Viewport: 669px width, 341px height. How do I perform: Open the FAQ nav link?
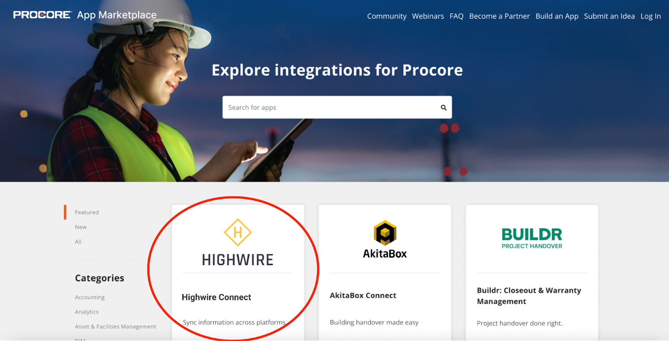[457, 16]
